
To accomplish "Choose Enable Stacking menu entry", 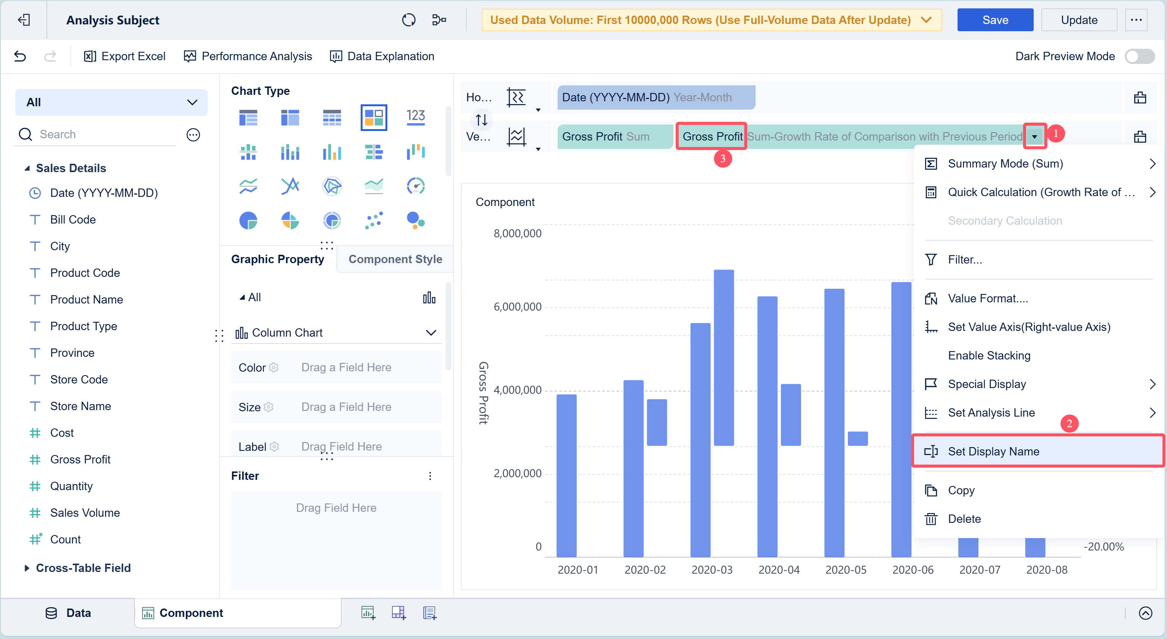I will pos(1039,356).
